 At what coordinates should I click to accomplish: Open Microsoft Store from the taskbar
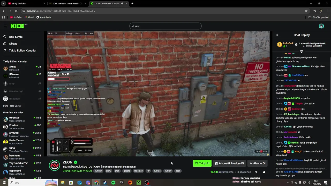click(71, 183)
